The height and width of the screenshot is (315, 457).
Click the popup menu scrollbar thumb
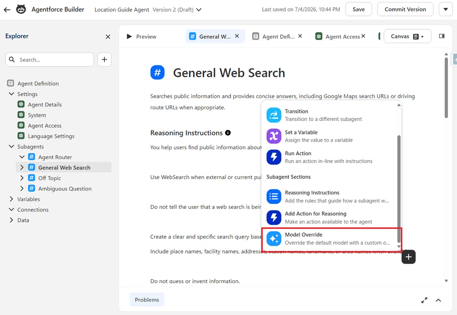(399, 189)
